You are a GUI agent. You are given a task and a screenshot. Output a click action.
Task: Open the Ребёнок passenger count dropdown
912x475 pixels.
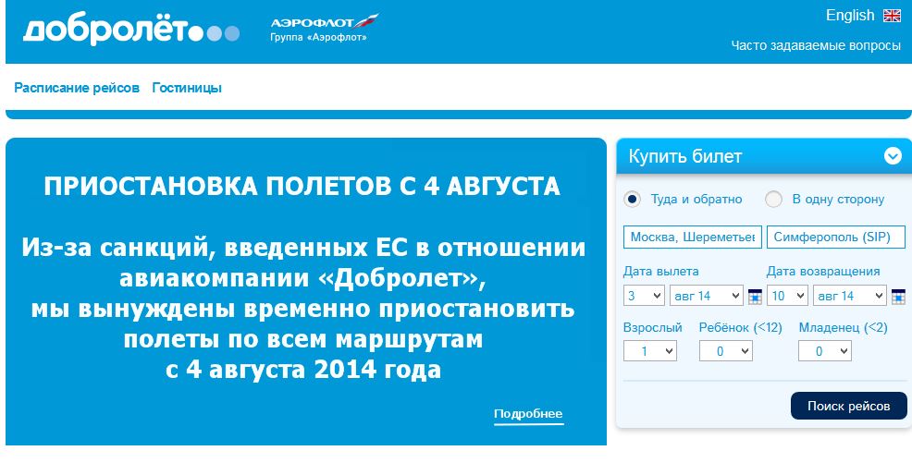pos(725,351)
